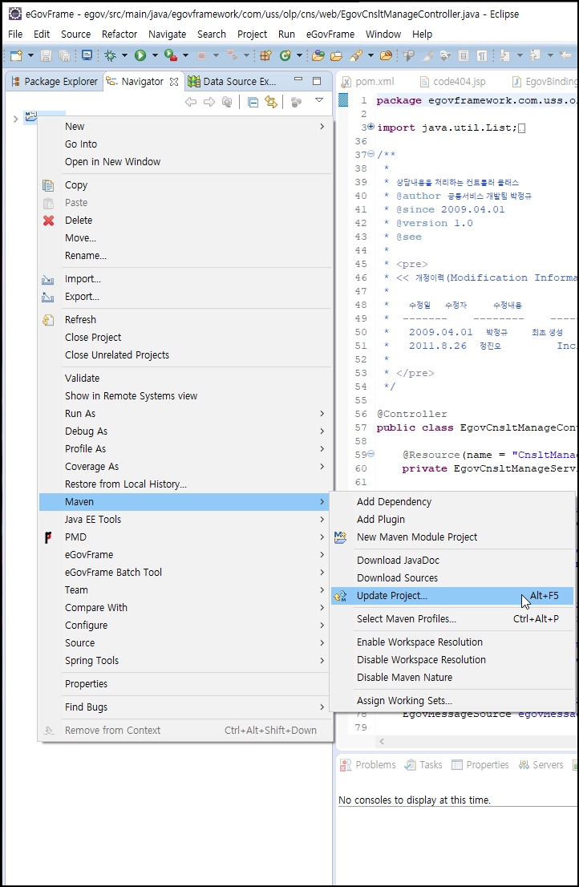Click the Navigator Up one level icon
The image size is (579, 887).
click(227, 102)
